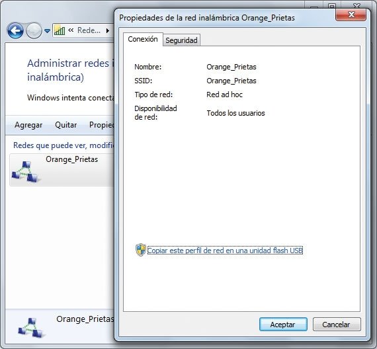Switch to the Conexión tab
377x349 pixels.
click(143, 39)
